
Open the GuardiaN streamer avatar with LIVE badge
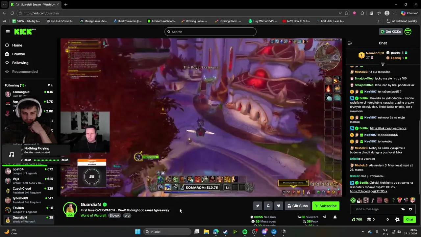click(70, 209)
